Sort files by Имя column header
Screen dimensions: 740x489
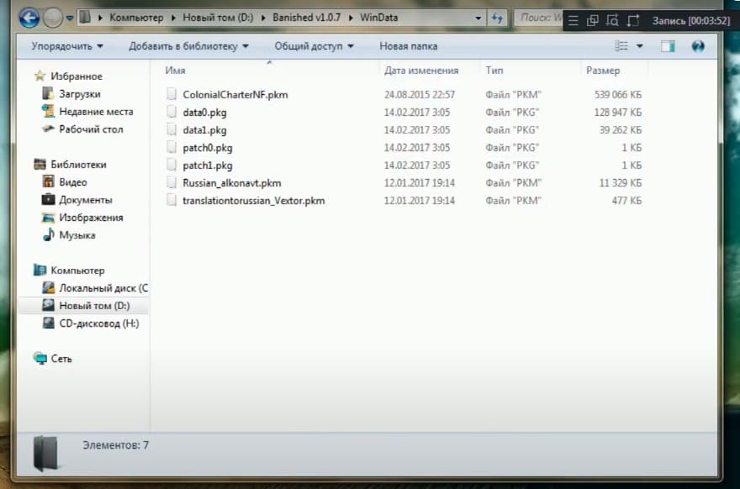(176, 71)
